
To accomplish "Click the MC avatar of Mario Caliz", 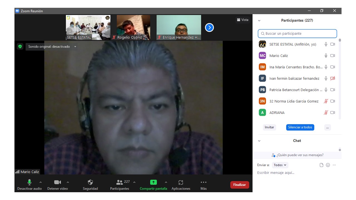I will point(262,56).
